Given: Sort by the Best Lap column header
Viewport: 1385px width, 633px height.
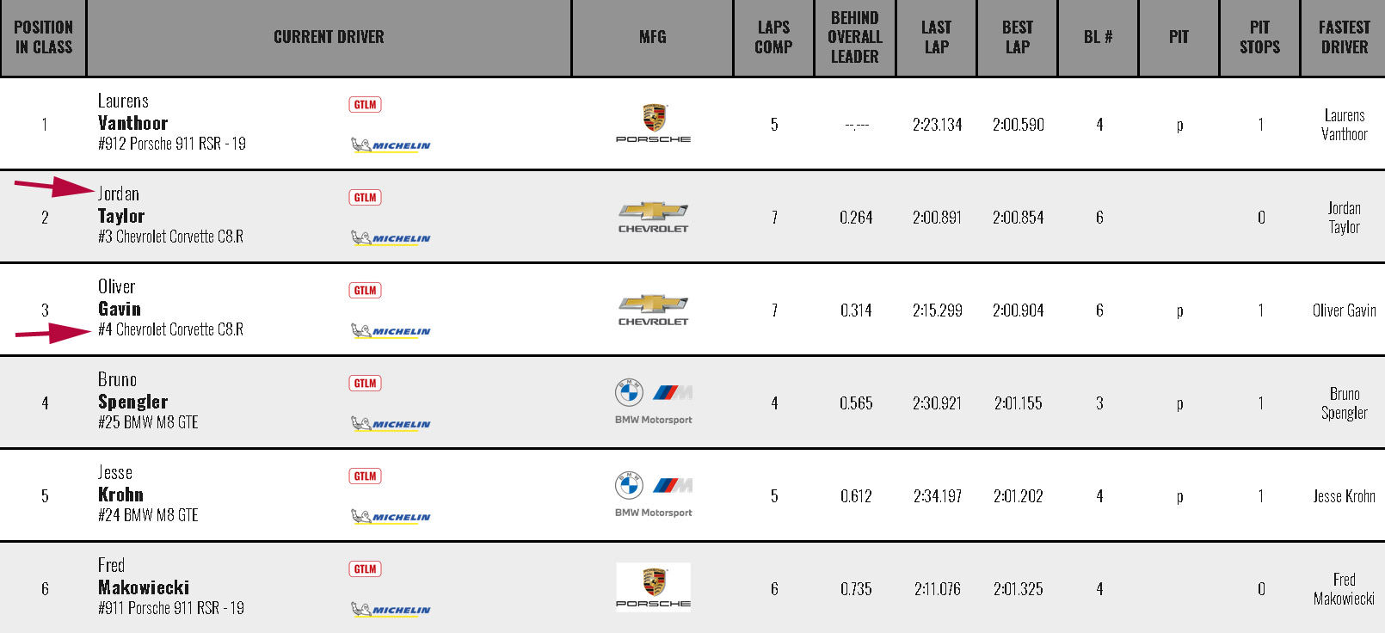Looking at the screenshot, I should point(1018,38).
